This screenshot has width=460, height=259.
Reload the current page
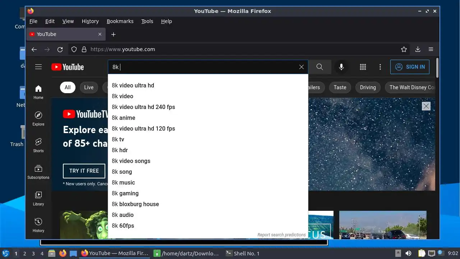(60, 49)
